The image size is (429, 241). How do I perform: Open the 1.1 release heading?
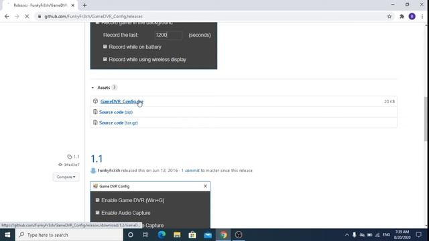click(97, 159)
